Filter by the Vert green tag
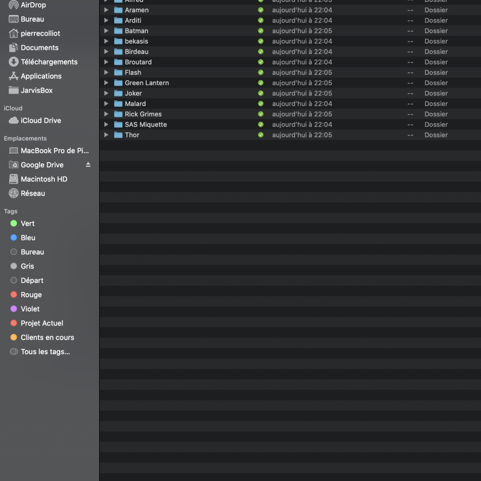The width and height of the screenshot is (481, 481). click(27, 224)
